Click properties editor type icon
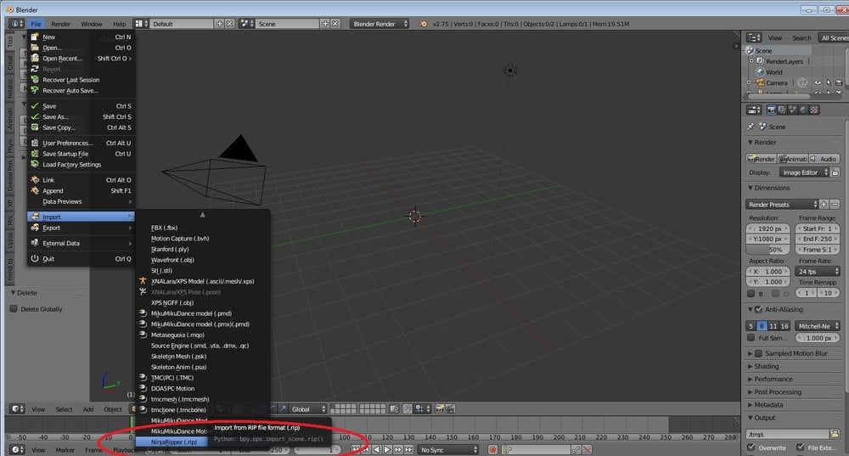The height and width of the screenshot is (456, 849). pyautogui.click(x=754, y=110)
